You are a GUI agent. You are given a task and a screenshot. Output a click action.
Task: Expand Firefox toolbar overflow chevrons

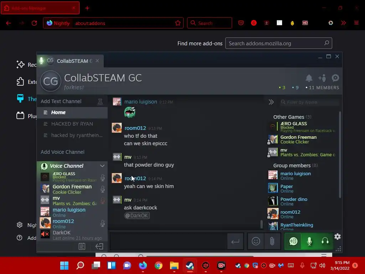pos(343,23)
